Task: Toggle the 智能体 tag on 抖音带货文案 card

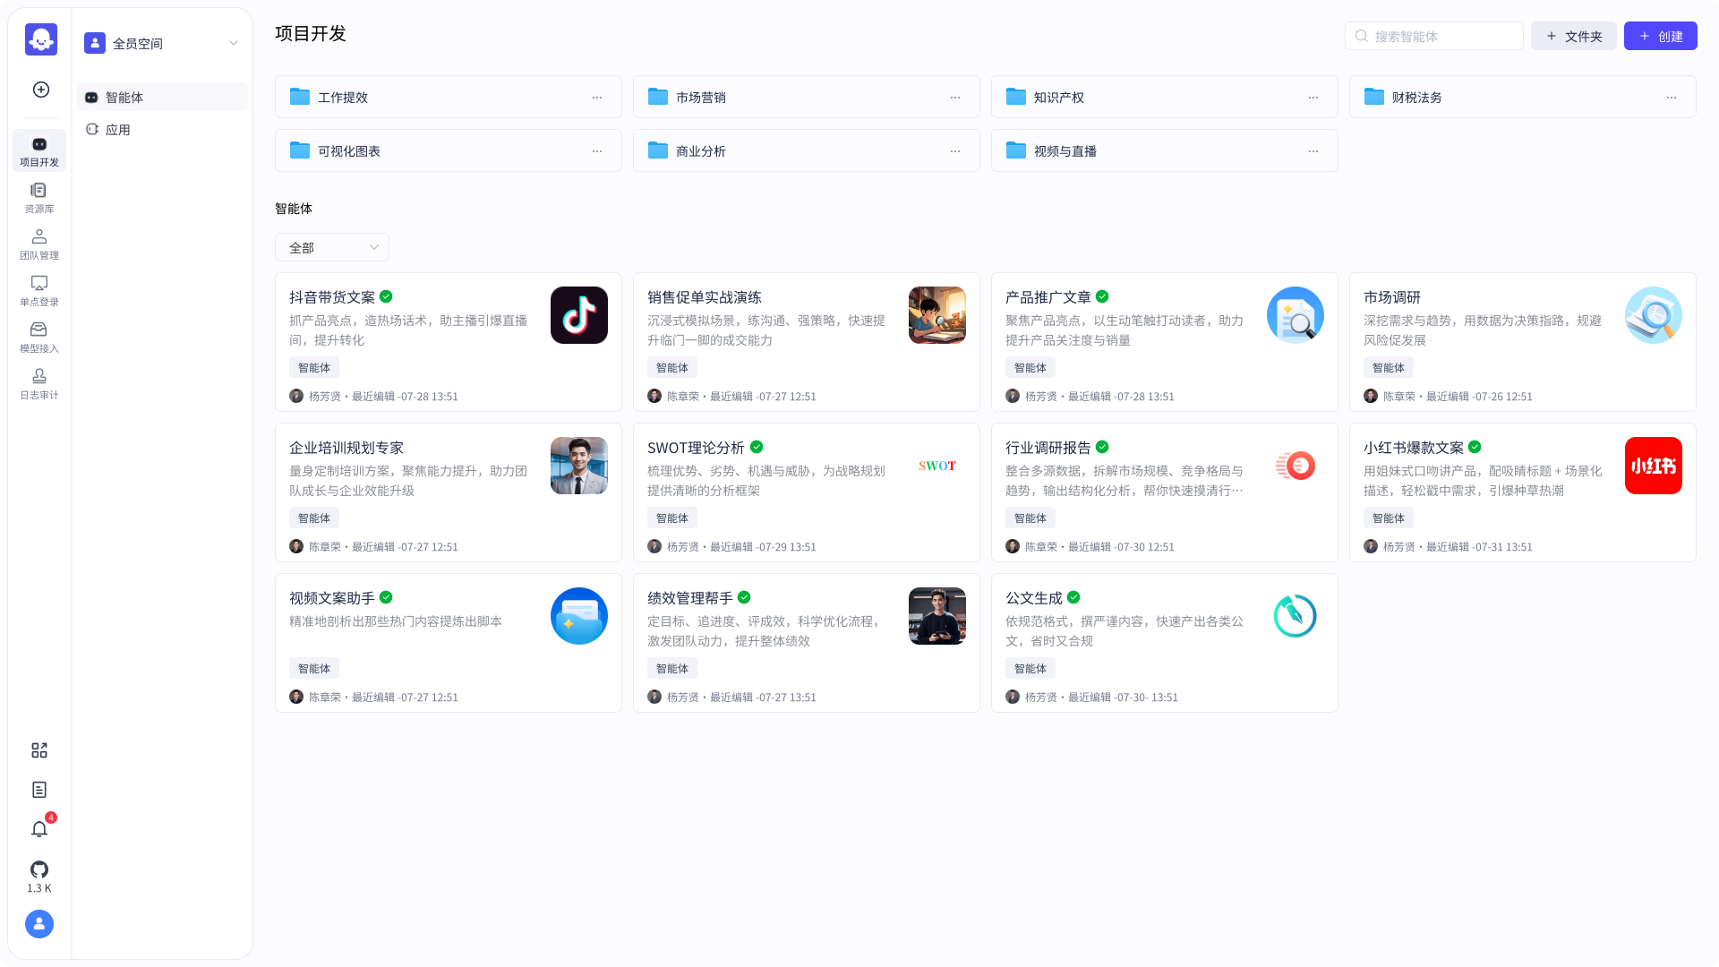Action: click(313, 367)
